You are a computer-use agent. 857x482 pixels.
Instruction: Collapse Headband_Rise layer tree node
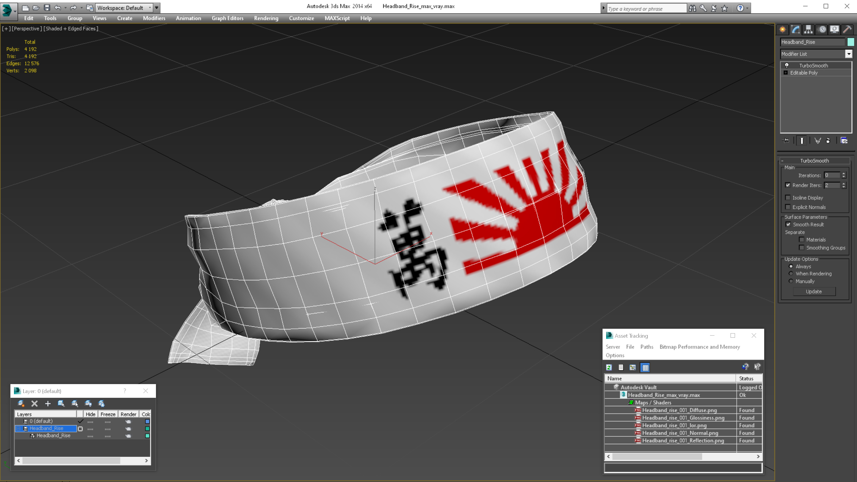pyautogui.click(x=19, y=428)
